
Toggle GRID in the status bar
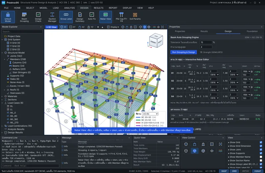[x=234, y=171]
